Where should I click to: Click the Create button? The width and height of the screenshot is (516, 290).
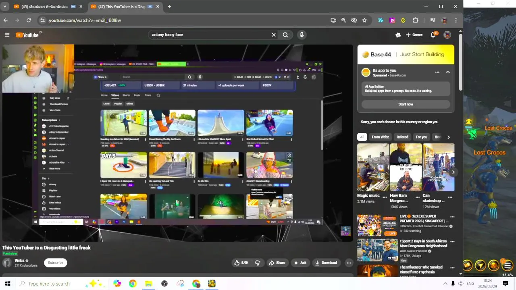click(414, 35)
